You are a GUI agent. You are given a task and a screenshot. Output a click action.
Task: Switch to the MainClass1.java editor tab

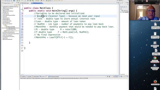pos(25,3)
